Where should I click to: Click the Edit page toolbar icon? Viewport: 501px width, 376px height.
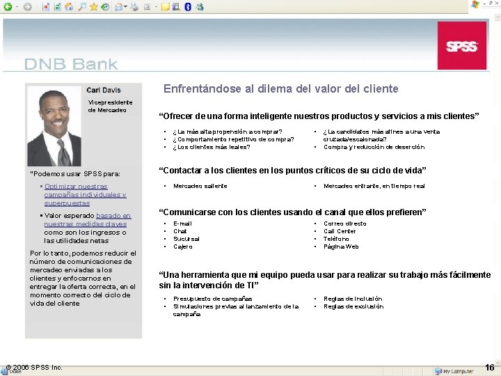coord(147,7)
